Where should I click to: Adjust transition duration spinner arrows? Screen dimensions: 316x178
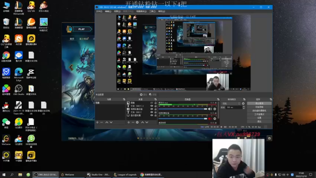pos(244,108)
